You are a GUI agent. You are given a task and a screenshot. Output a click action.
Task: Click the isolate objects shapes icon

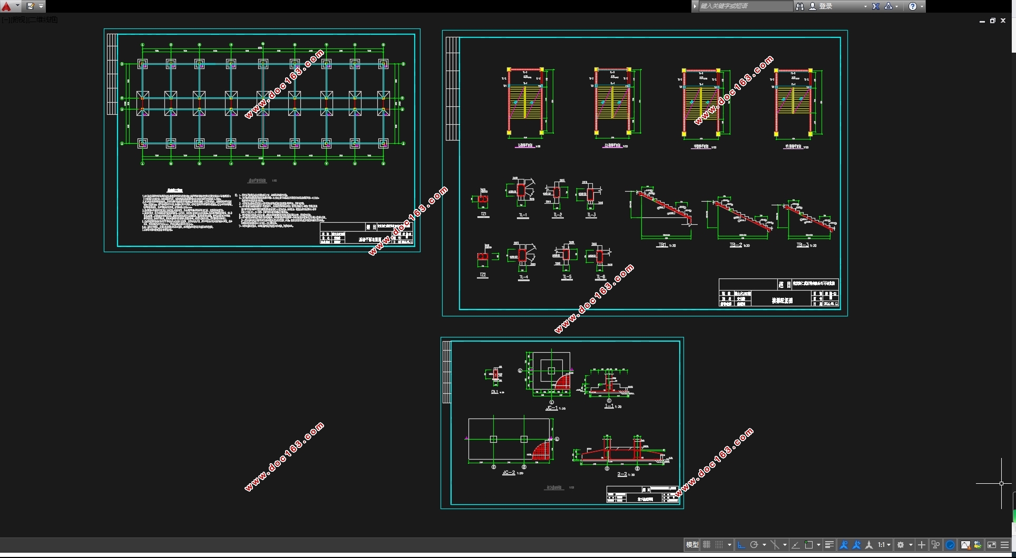(x=936, y=545)
